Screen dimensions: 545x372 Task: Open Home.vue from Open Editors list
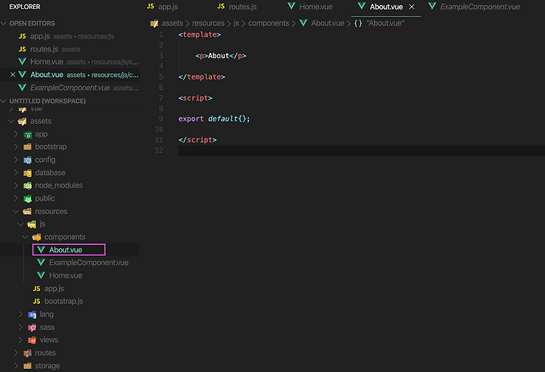[x=70, y=62]
